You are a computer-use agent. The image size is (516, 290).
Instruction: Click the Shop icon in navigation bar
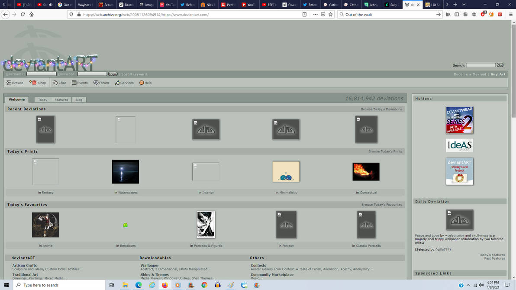click(33, 83)
